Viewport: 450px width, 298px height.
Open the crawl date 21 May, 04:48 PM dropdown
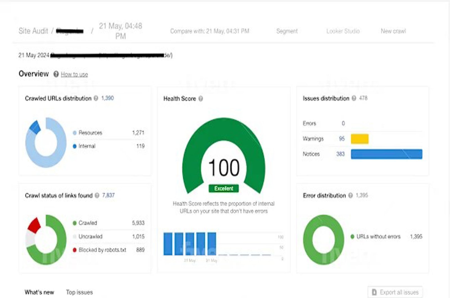coord(120,31)
